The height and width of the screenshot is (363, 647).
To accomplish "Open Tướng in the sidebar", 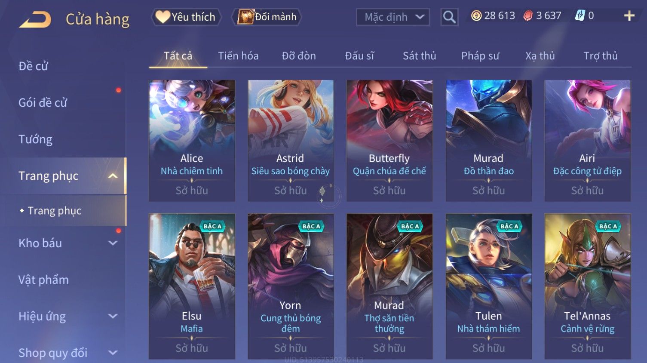I will 35,139.
